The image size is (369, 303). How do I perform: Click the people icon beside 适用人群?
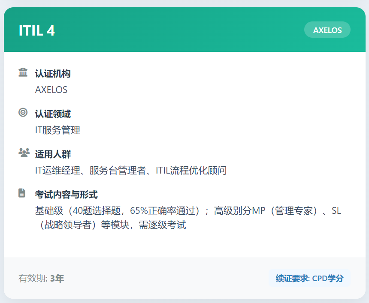click(24, 154)
